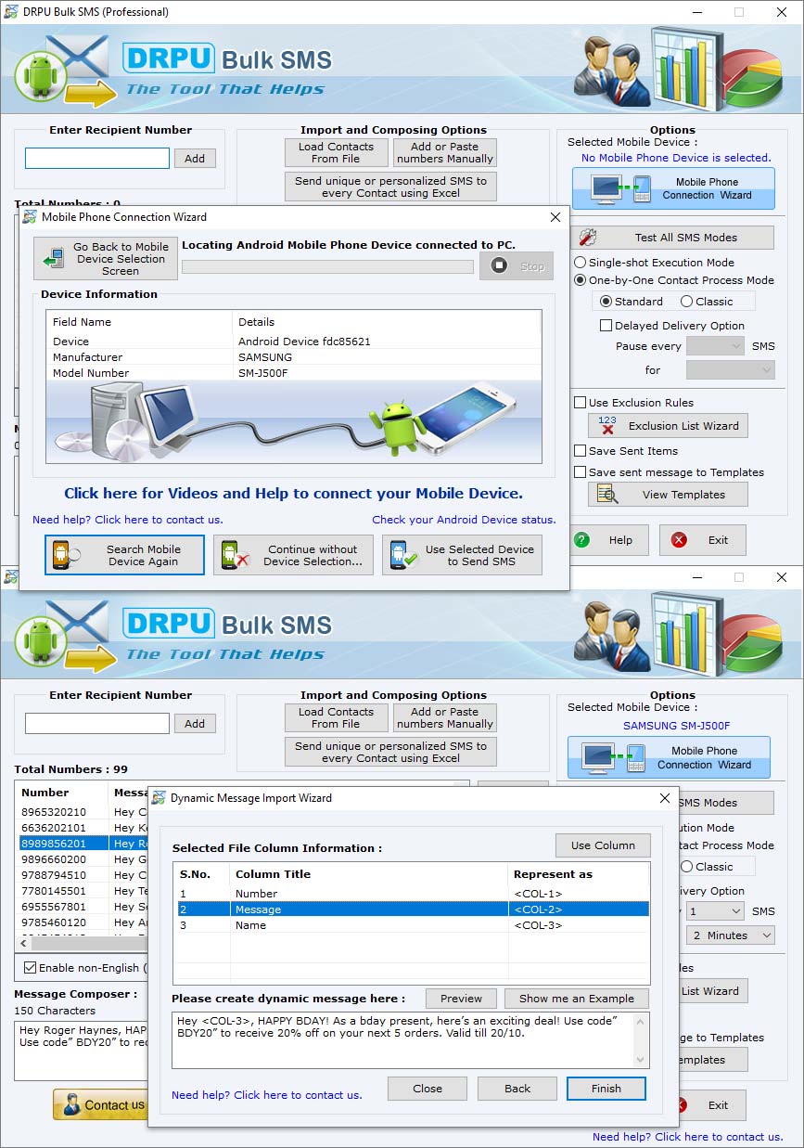The image size is (804, 1148).
Task: Select Continue without Device Selection
Action: coord(293,554)
